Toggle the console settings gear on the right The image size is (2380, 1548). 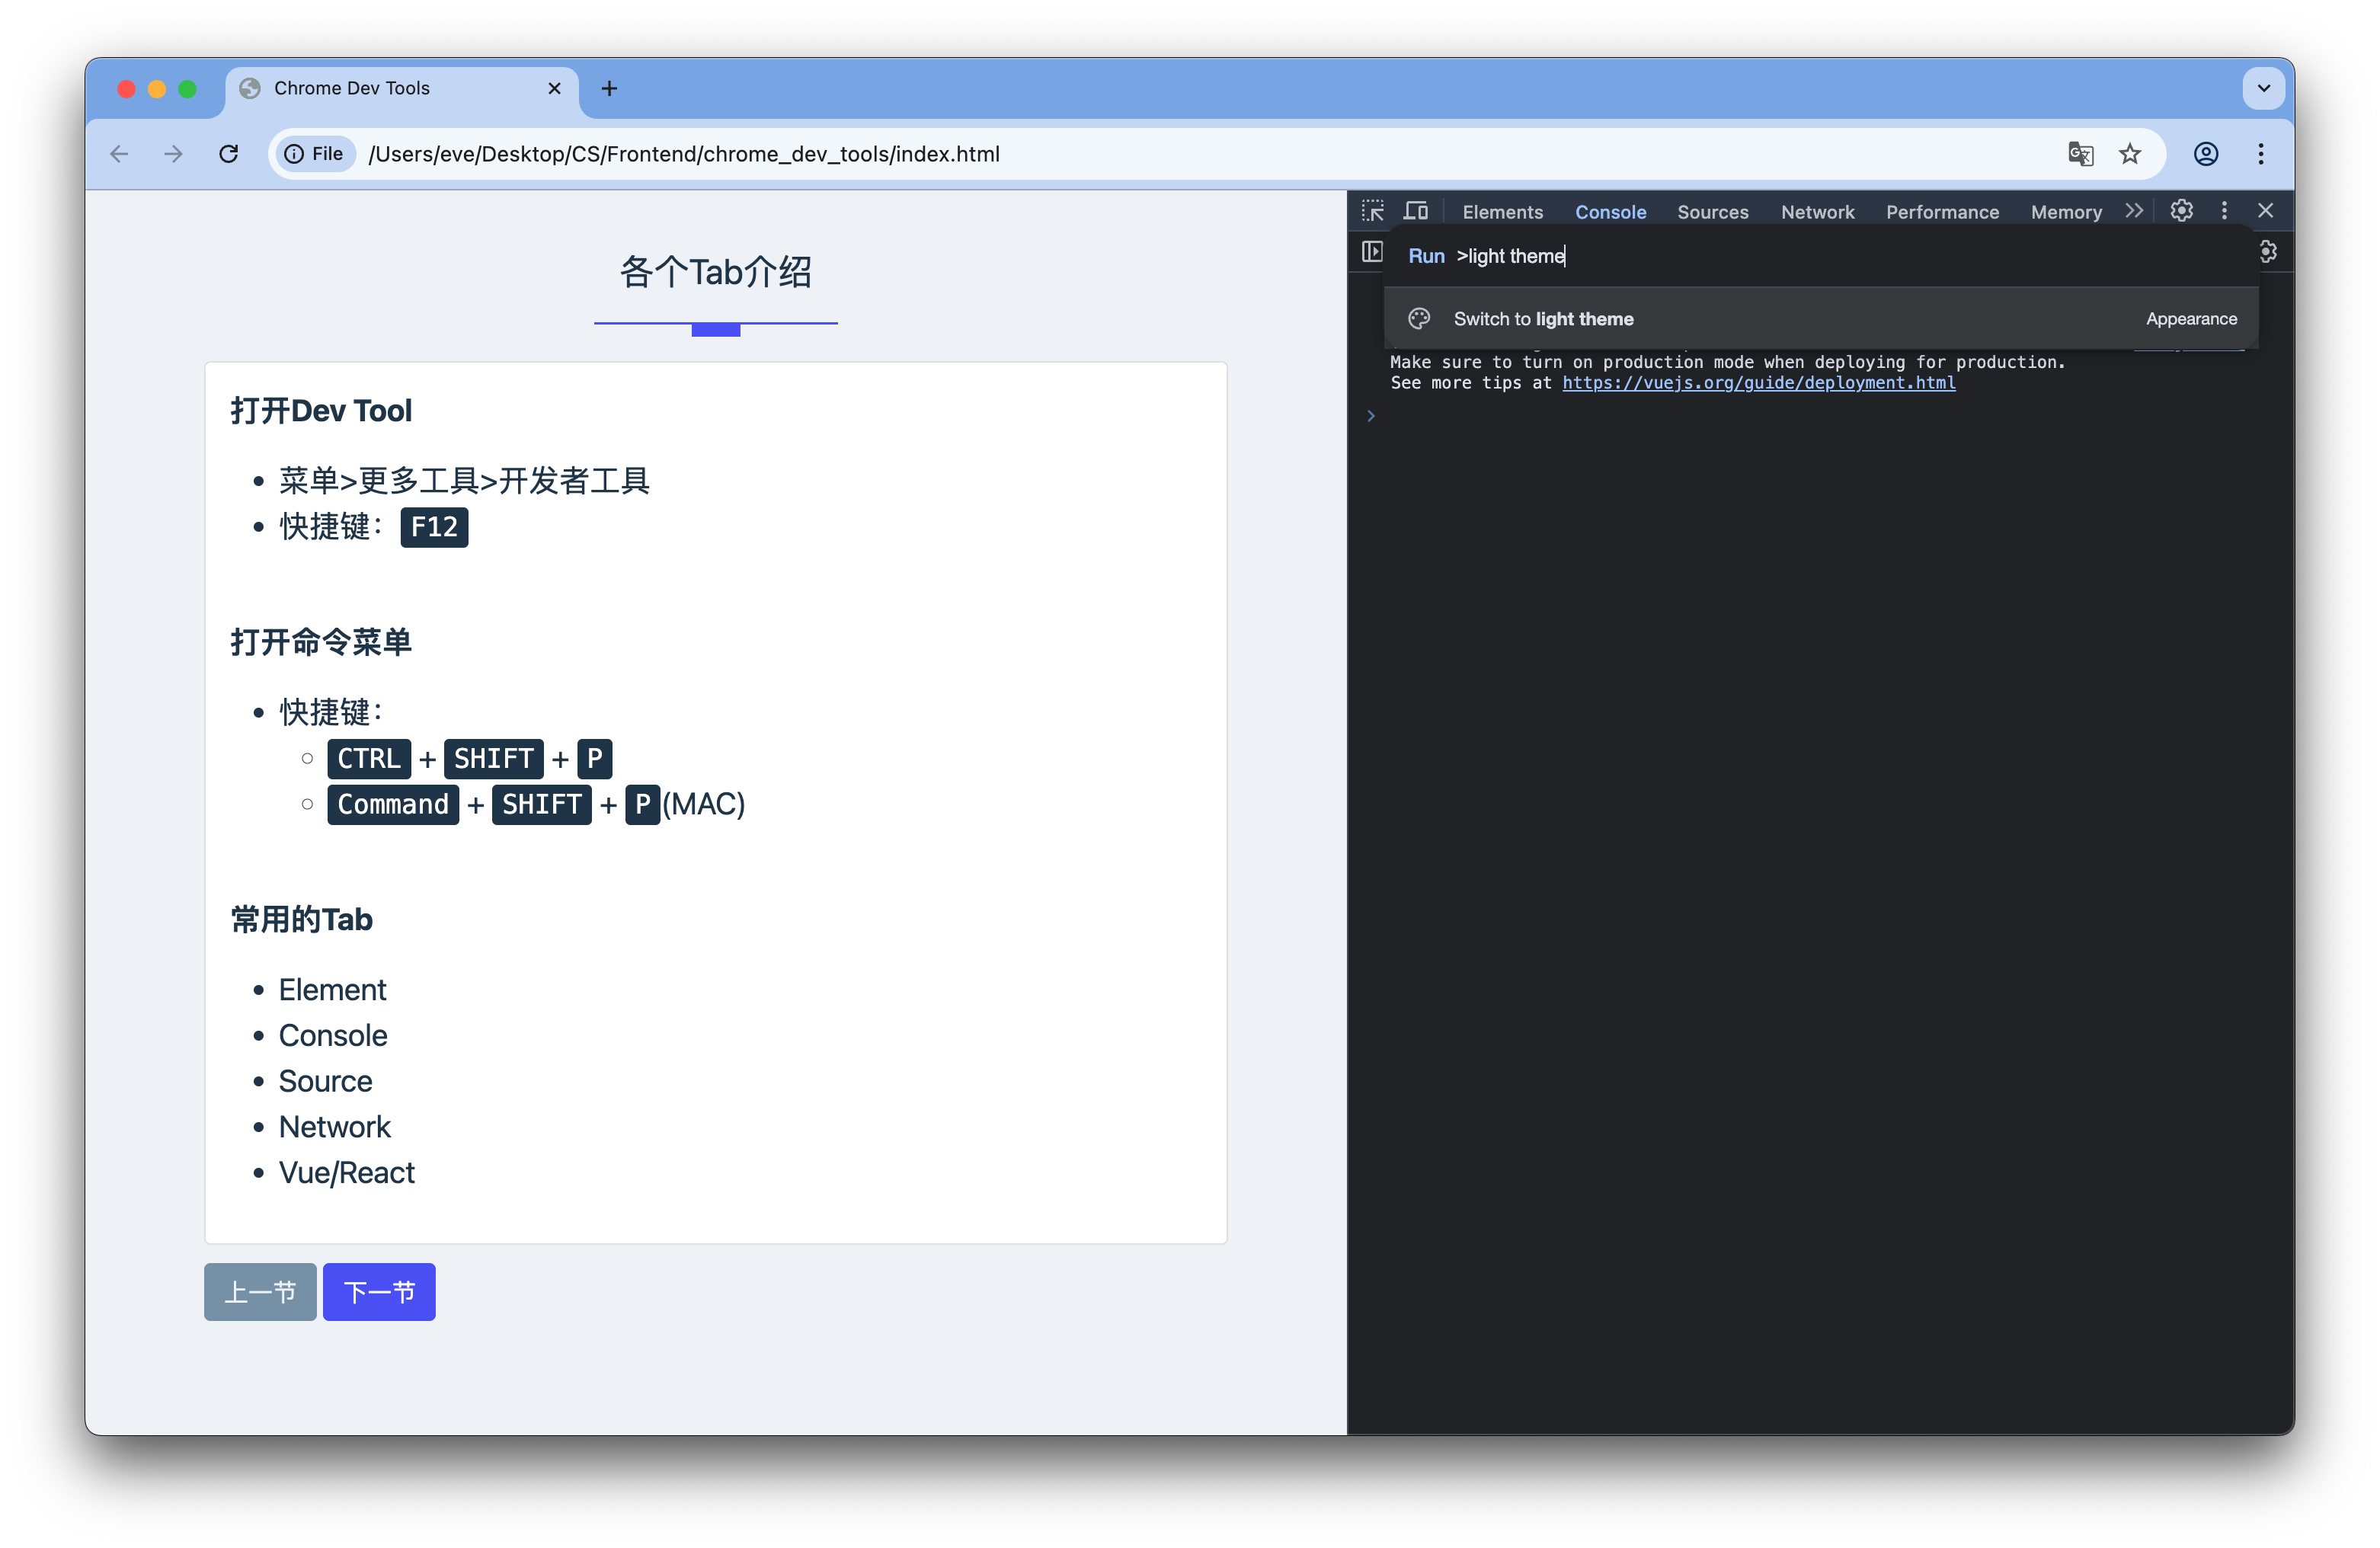coord(2268,252)
